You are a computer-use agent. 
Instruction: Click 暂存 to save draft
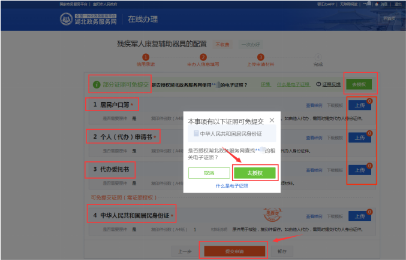coord(281,251)
